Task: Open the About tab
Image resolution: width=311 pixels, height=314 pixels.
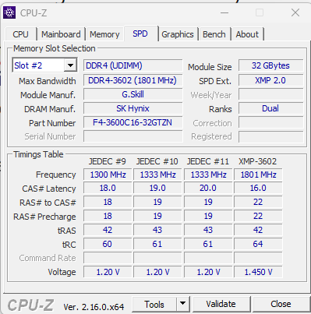Action: [247, 34]
